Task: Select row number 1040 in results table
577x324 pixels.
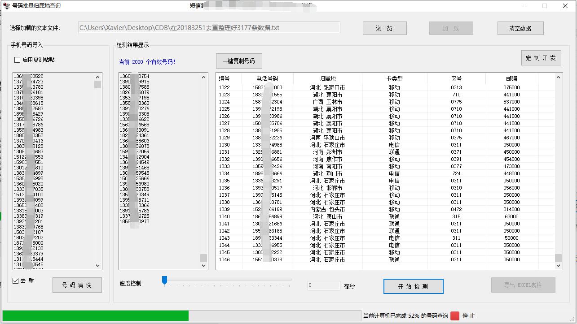Action: [386, 216]
